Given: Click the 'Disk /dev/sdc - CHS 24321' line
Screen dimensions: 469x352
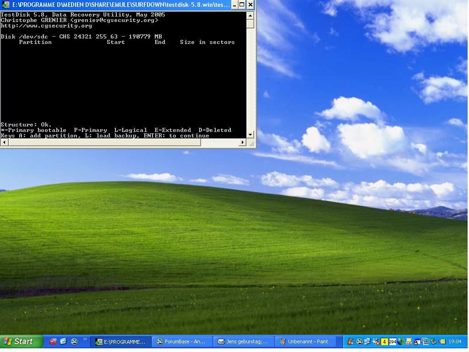Looking at the screenshot, I should pos(81,37).
